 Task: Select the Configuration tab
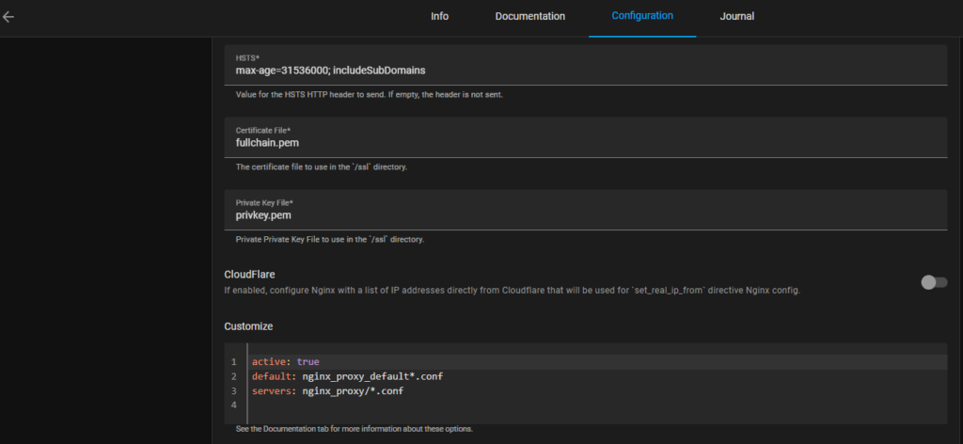(641, 17)
